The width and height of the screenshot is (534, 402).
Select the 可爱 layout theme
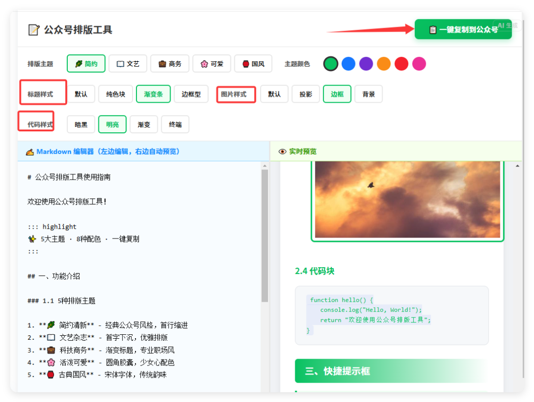point(212,64)
